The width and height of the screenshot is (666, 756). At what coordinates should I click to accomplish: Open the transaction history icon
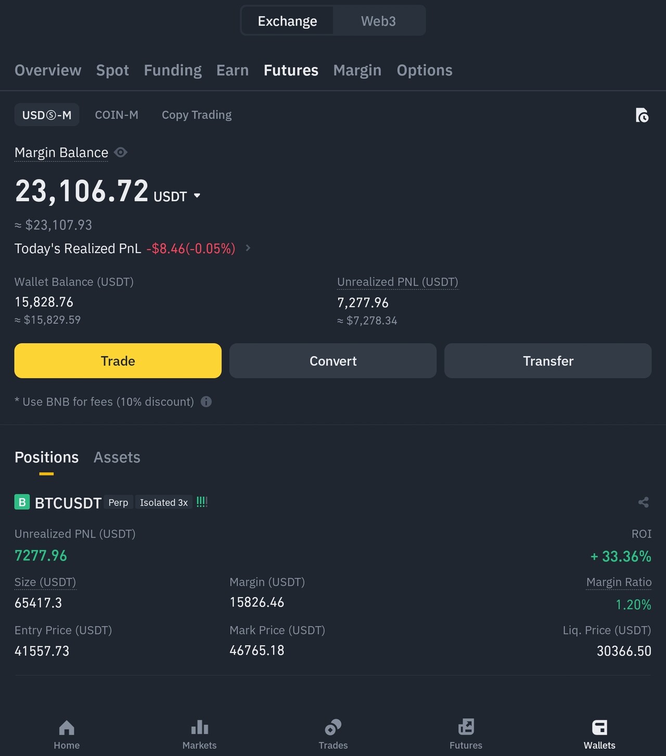click(x=642, y=115)
